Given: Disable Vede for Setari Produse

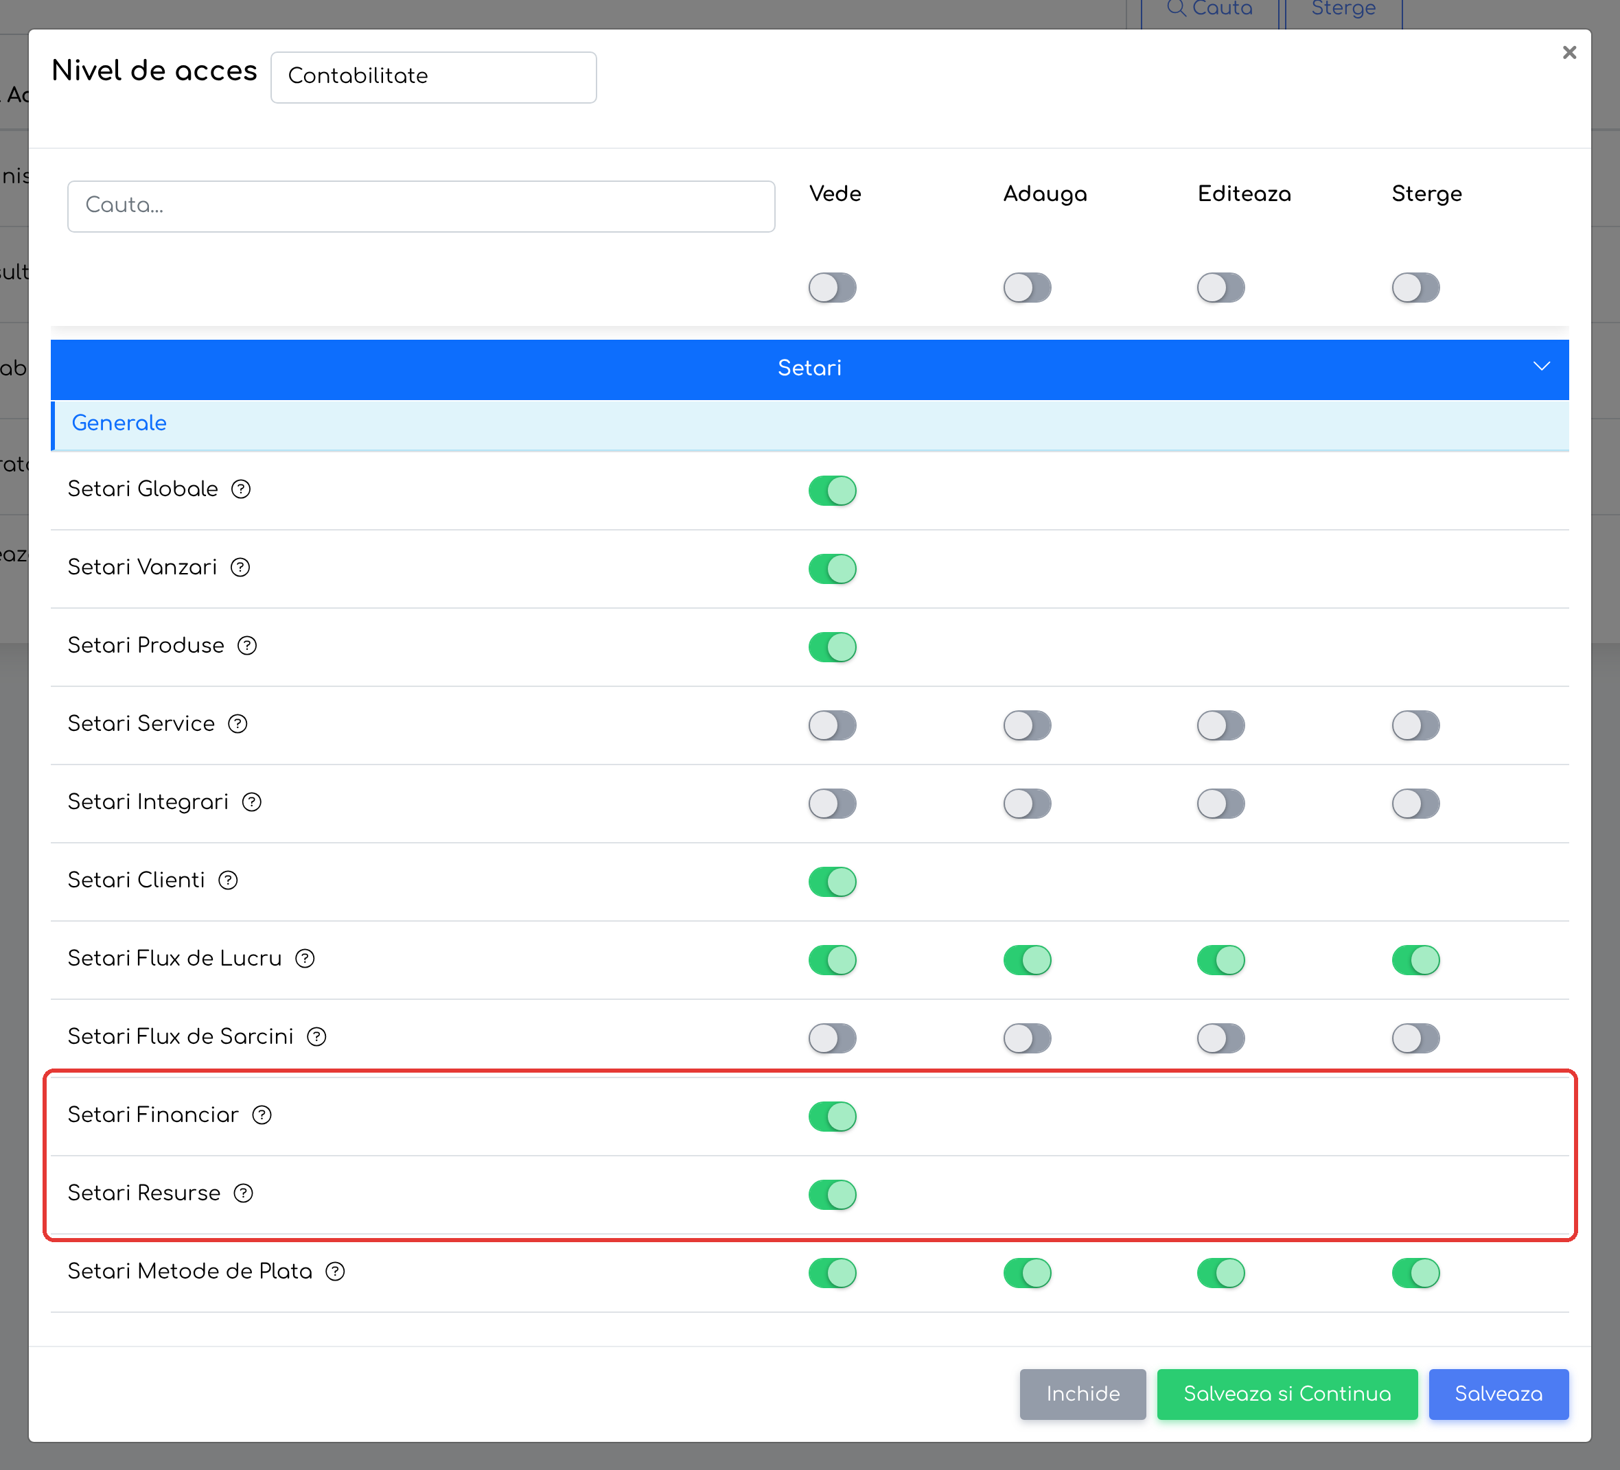Looking at the screenshot, I should point(833,647).
